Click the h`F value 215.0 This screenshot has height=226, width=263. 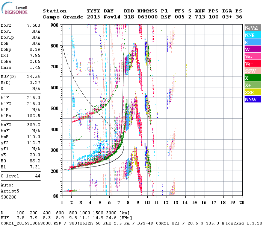click(33, 98)
